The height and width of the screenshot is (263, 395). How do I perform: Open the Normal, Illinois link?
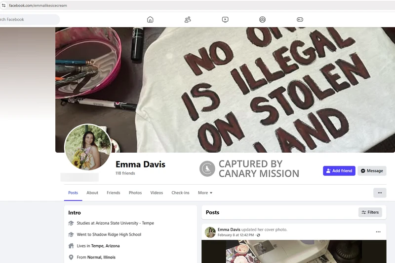click(x=101, y=257)
